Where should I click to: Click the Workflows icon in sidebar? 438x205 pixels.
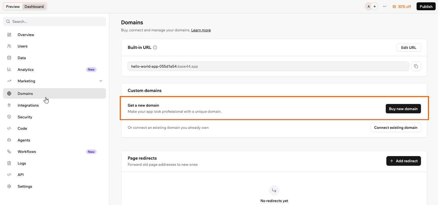click(9, 152)
